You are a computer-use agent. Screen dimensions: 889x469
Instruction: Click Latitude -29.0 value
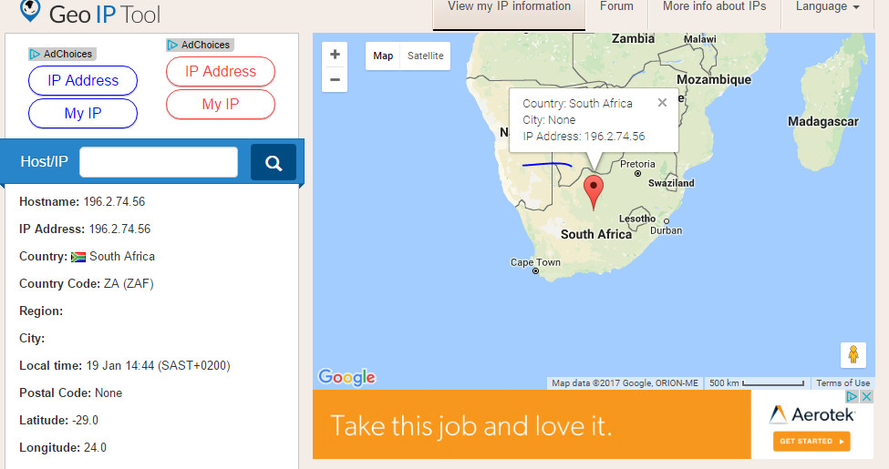pyautogui.click(x=85, y=421)
